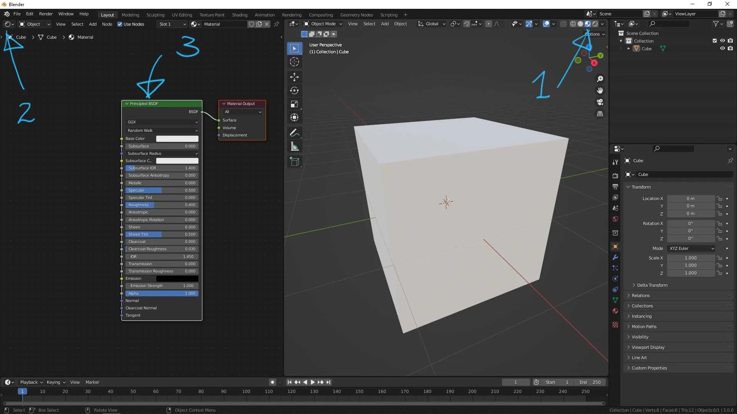Jump to the last frame
This screenshot has width=737, height=414.
pyautogui.click(x=329, y=382)
